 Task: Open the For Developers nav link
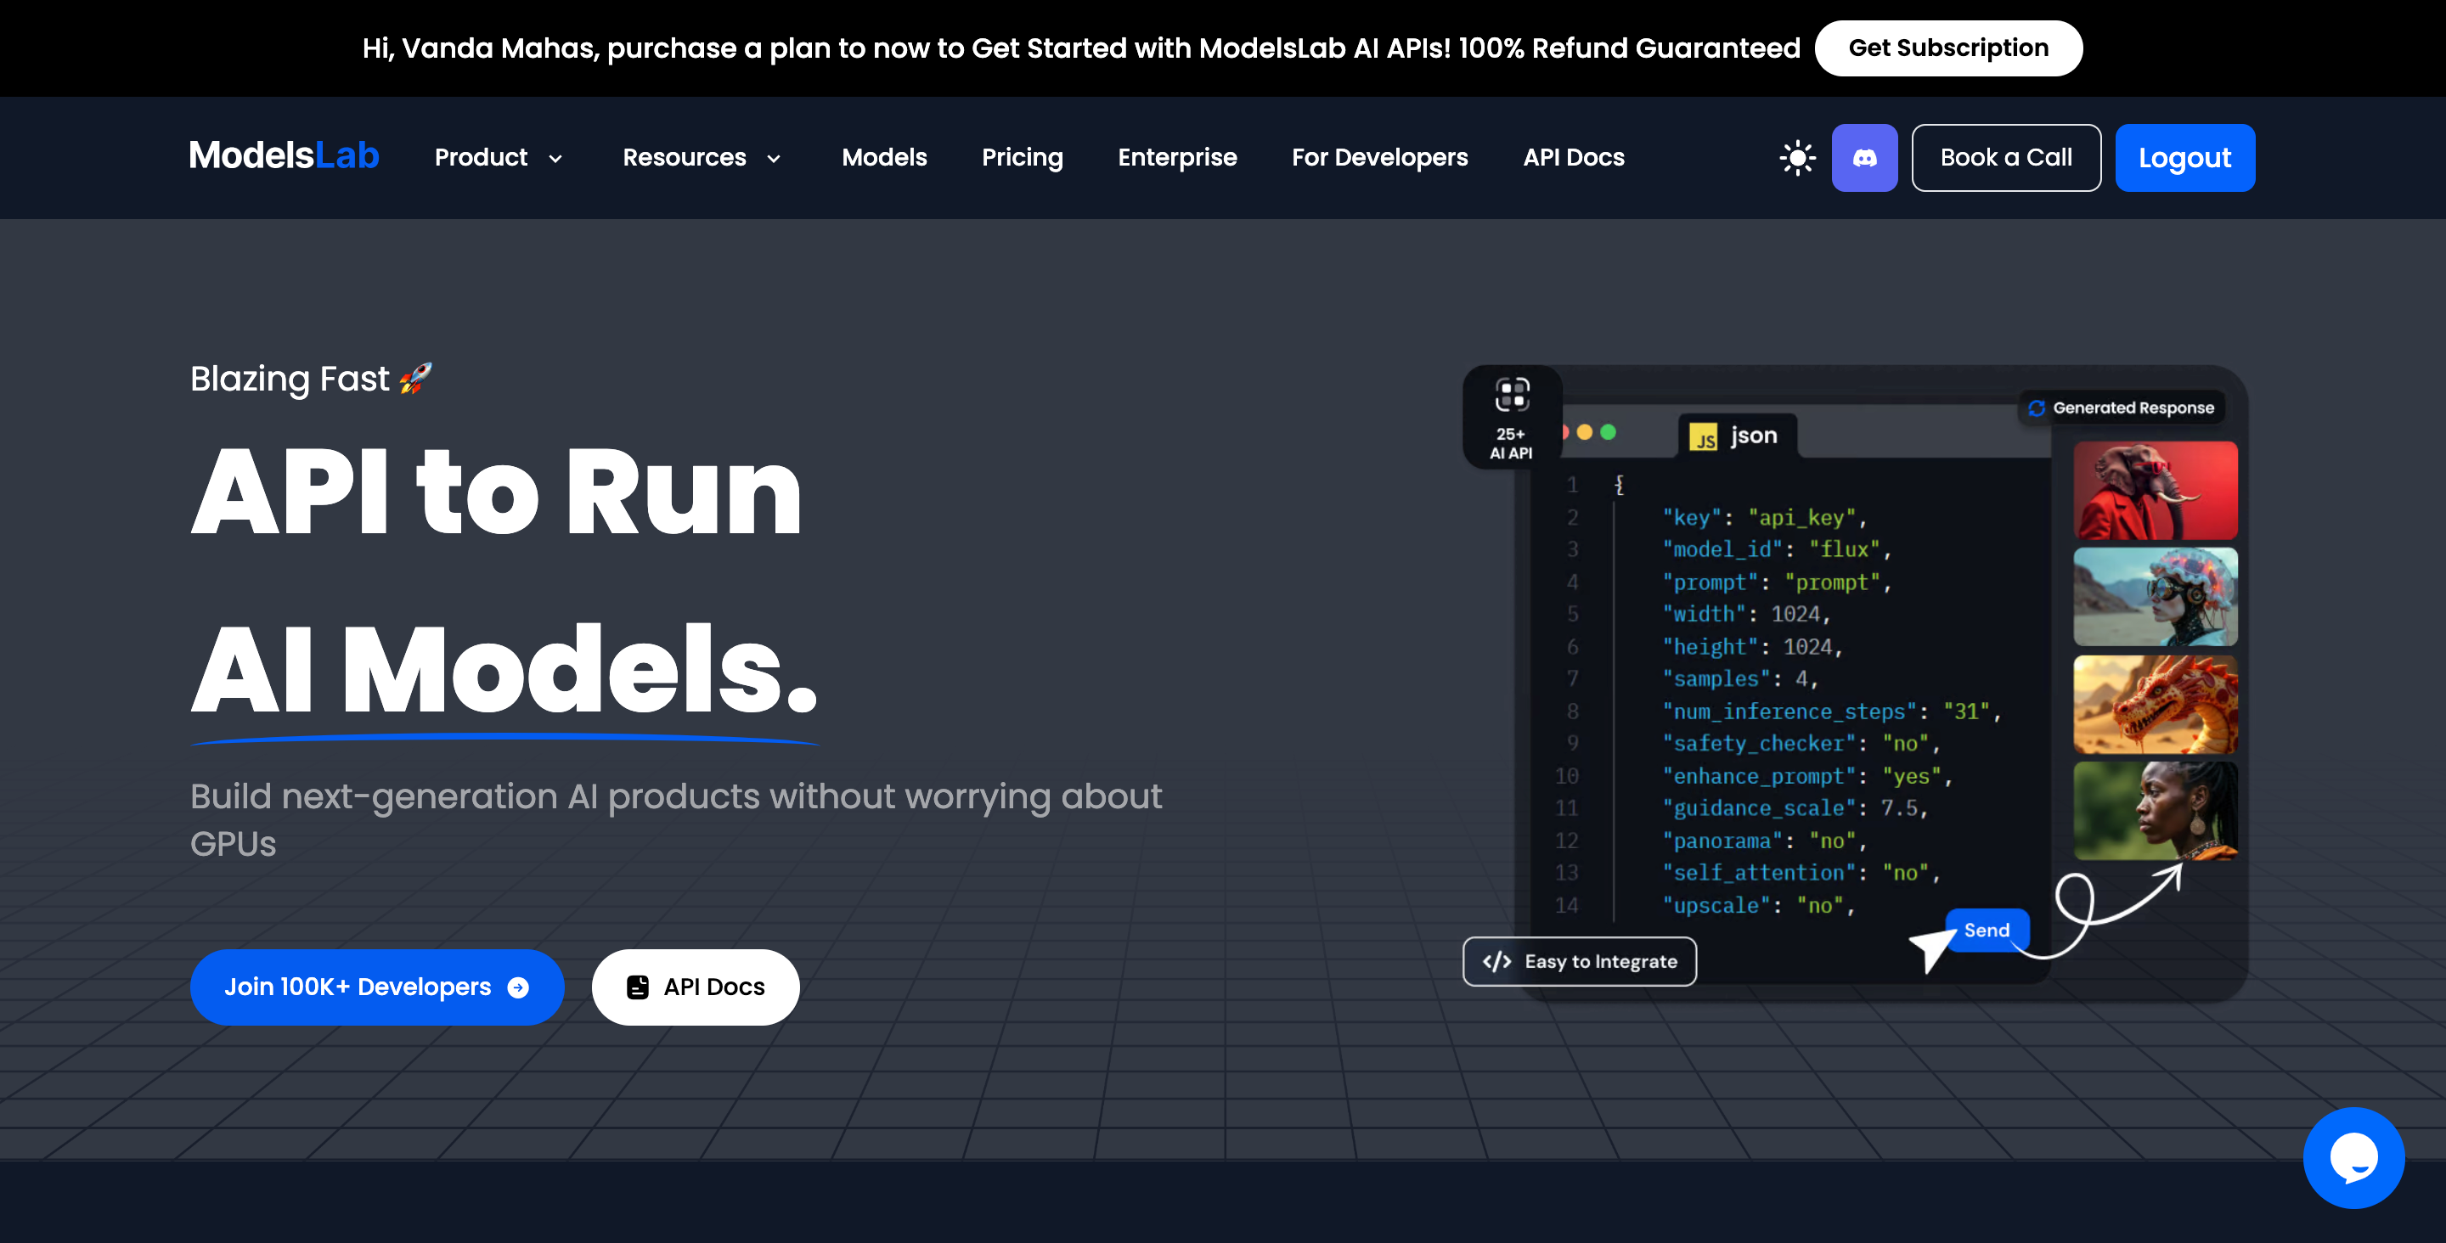[1379, 158]
